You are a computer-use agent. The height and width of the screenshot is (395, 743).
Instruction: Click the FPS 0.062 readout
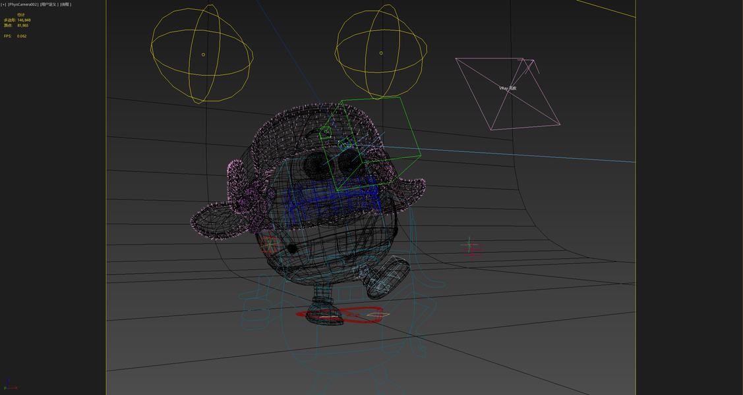tap(15, 36)
